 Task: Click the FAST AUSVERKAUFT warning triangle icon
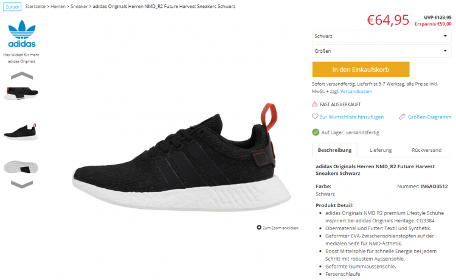point(315,104)
